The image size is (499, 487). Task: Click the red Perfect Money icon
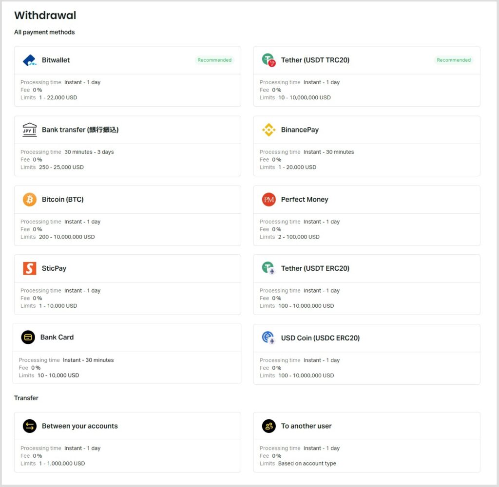[x=269, y=200]
